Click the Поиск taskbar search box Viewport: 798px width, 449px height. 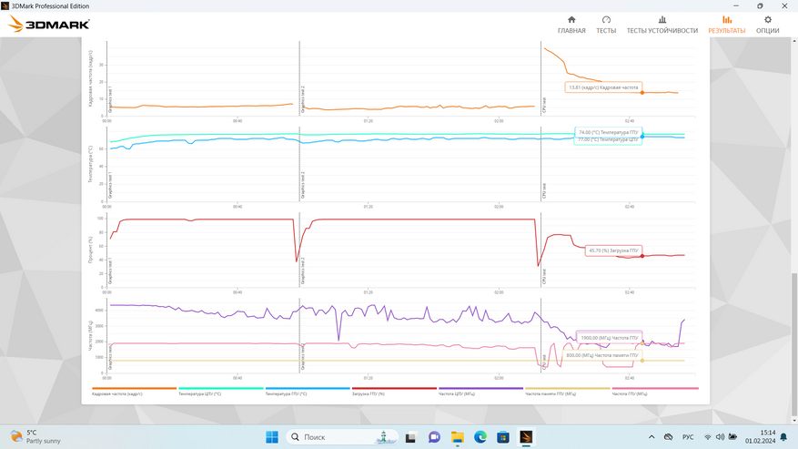click(342, 437)
